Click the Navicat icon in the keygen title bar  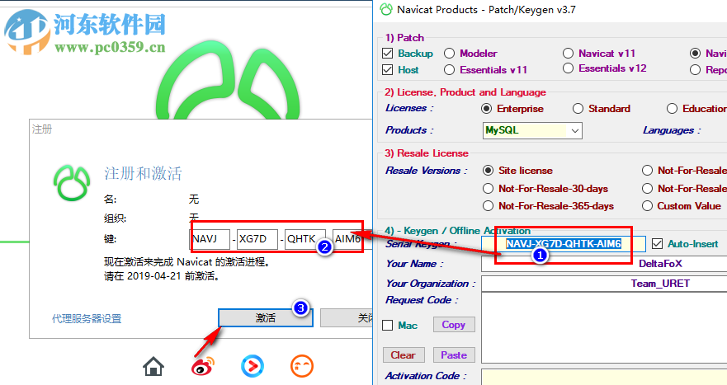[386, 9]
